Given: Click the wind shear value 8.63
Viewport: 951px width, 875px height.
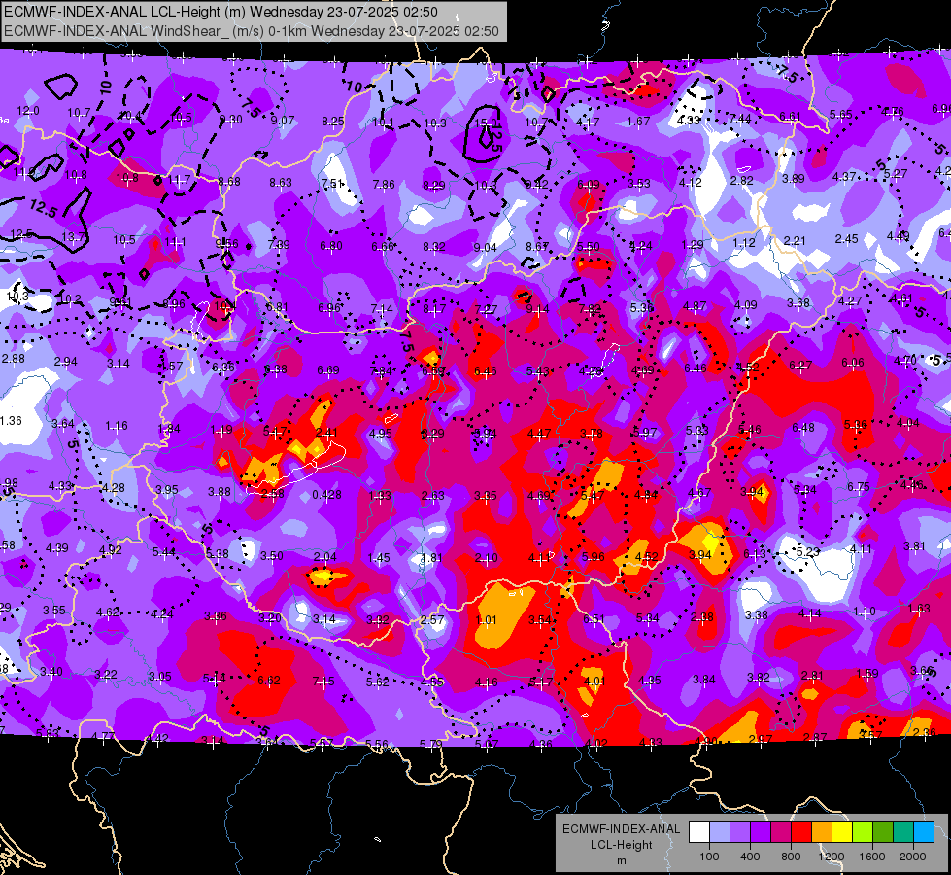Looking at the screenshot, I should tap(281, 182).
